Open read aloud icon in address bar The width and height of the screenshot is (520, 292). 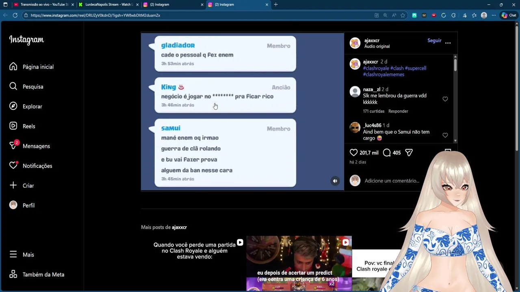(x=394, y=15)
